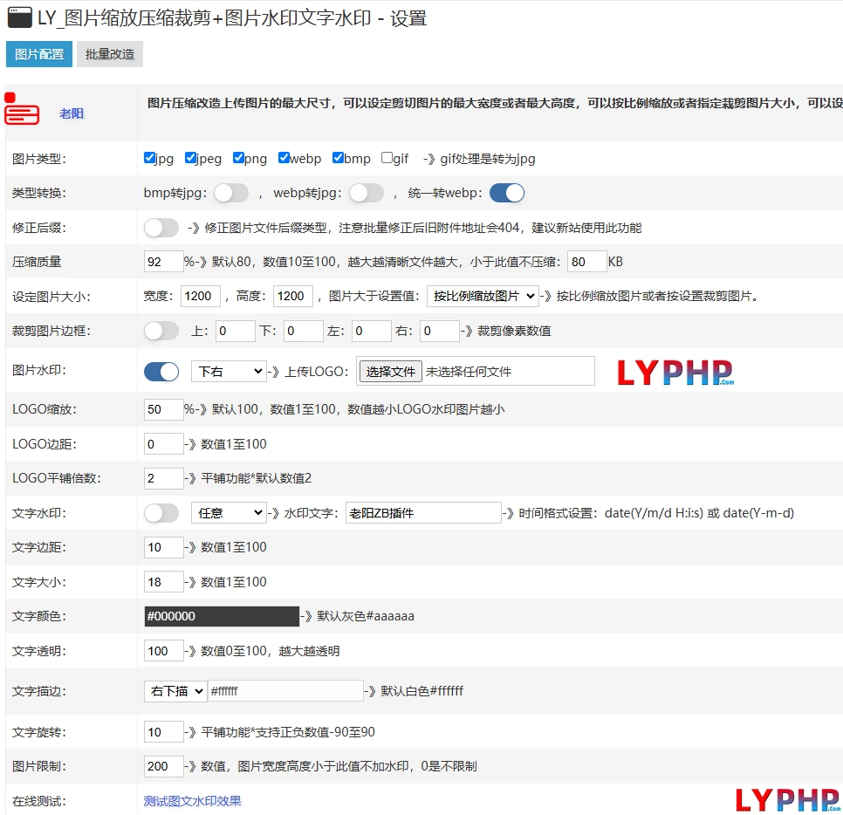Screen dimensions: 843x815
Task: Disable the 图片水印 toggle switch
Action: tap(161, 372)
